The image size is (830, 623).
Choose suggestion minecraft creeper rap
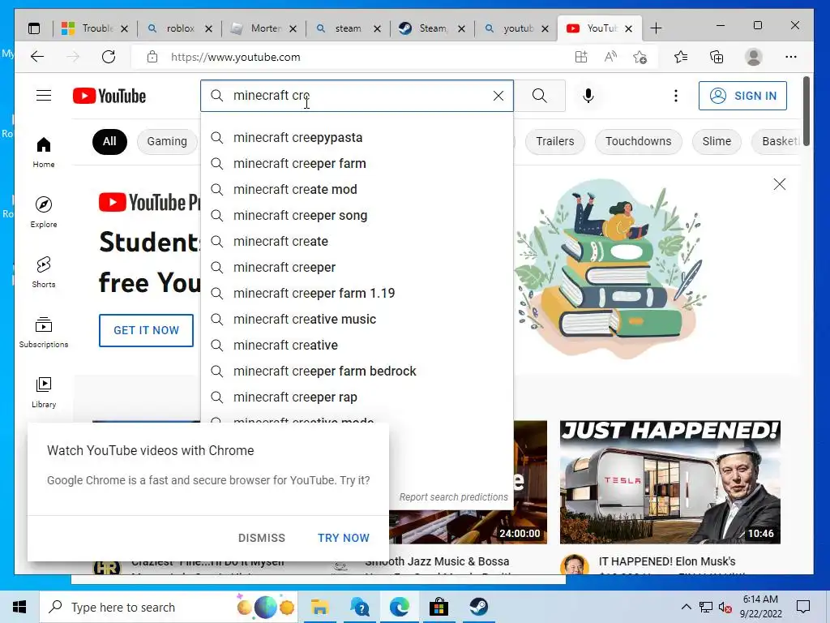point(357,397)
